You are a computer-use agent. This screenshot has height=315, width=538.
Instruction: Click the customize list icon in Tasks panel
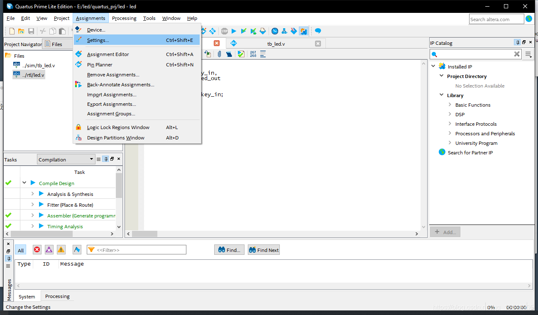(x=99, y=159)
